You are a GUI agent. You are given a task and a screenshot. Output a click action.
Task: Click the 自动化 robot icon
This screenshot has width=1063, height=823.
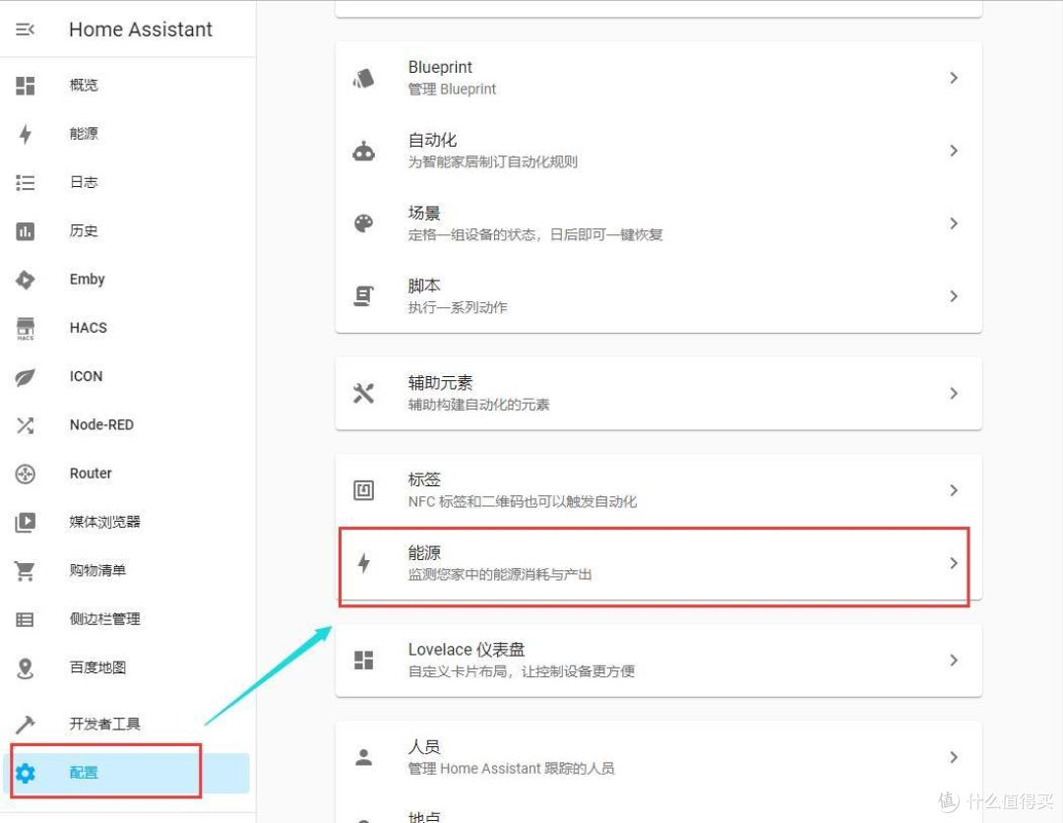tap(363, 151)
